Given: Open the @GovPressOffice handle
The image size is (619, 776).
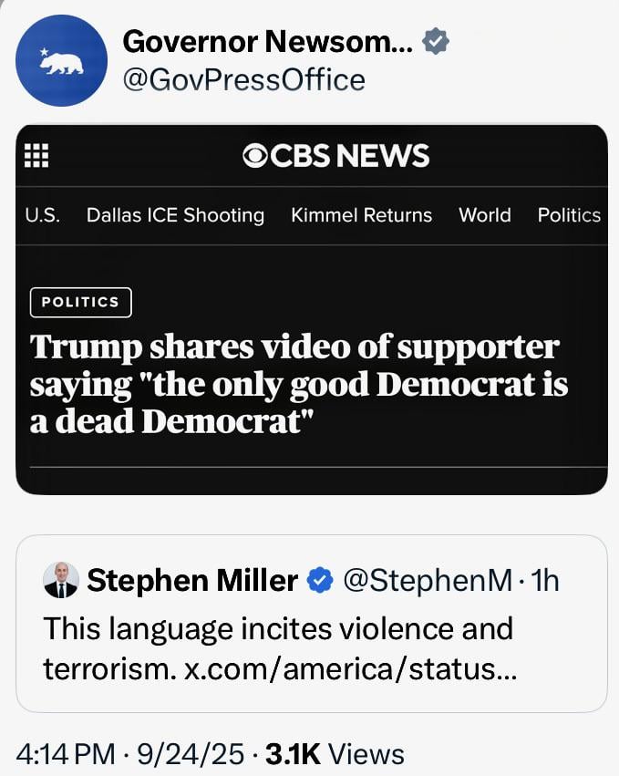Looking at the screenshot, I should pos(243,80).
